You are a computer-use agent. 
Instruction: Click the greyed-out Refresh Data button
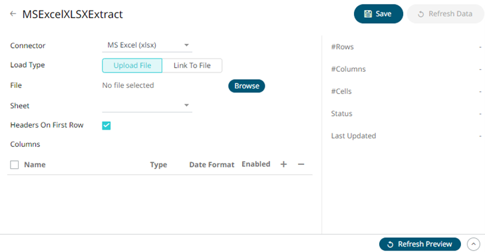[445, 13]
